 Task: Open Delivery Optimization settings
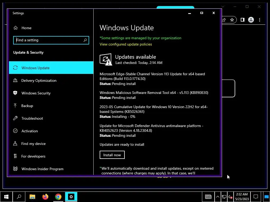51,80
